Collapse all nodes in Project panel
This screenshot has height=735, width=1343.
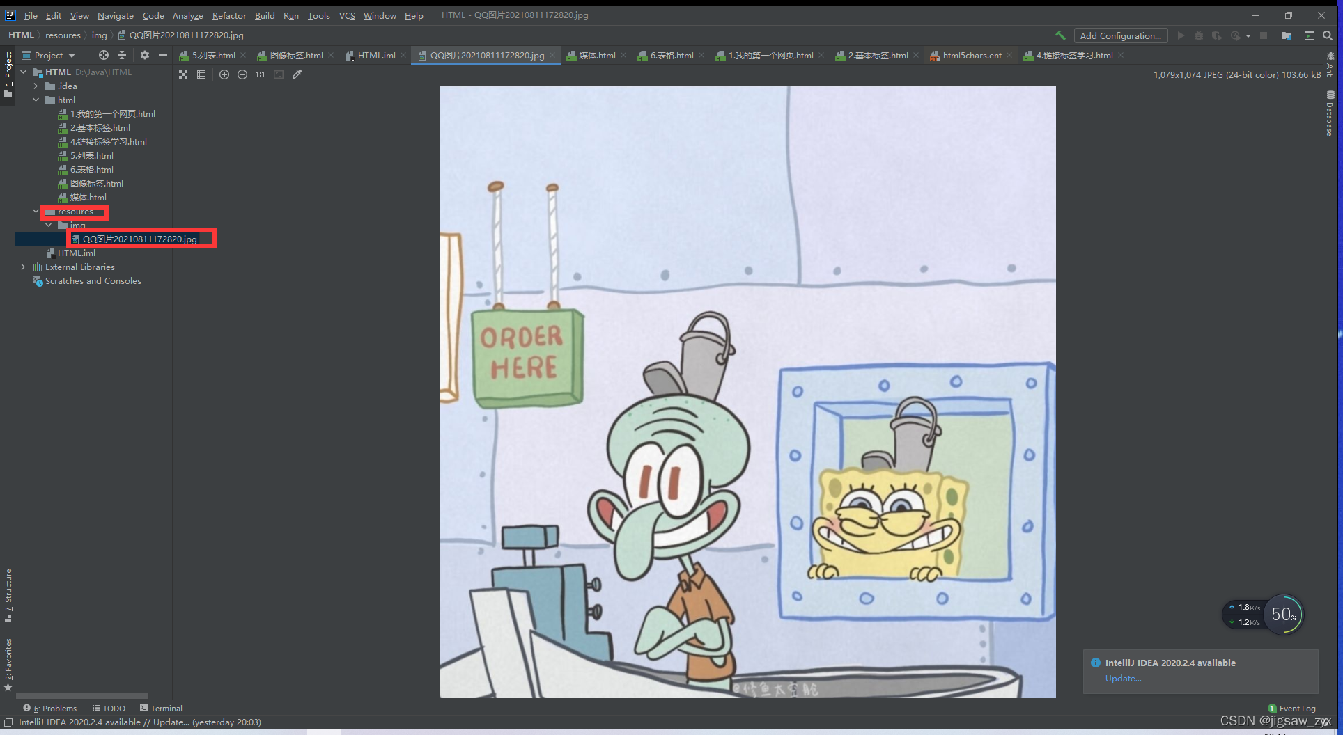click(x=122, y=55)
